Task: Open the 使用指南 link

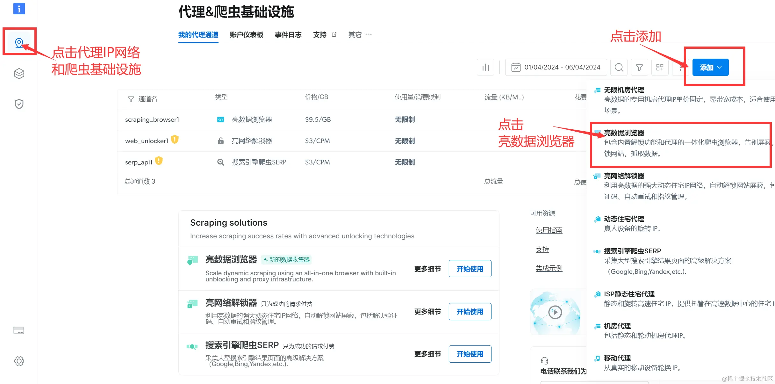Action: [x=549, y=230]
